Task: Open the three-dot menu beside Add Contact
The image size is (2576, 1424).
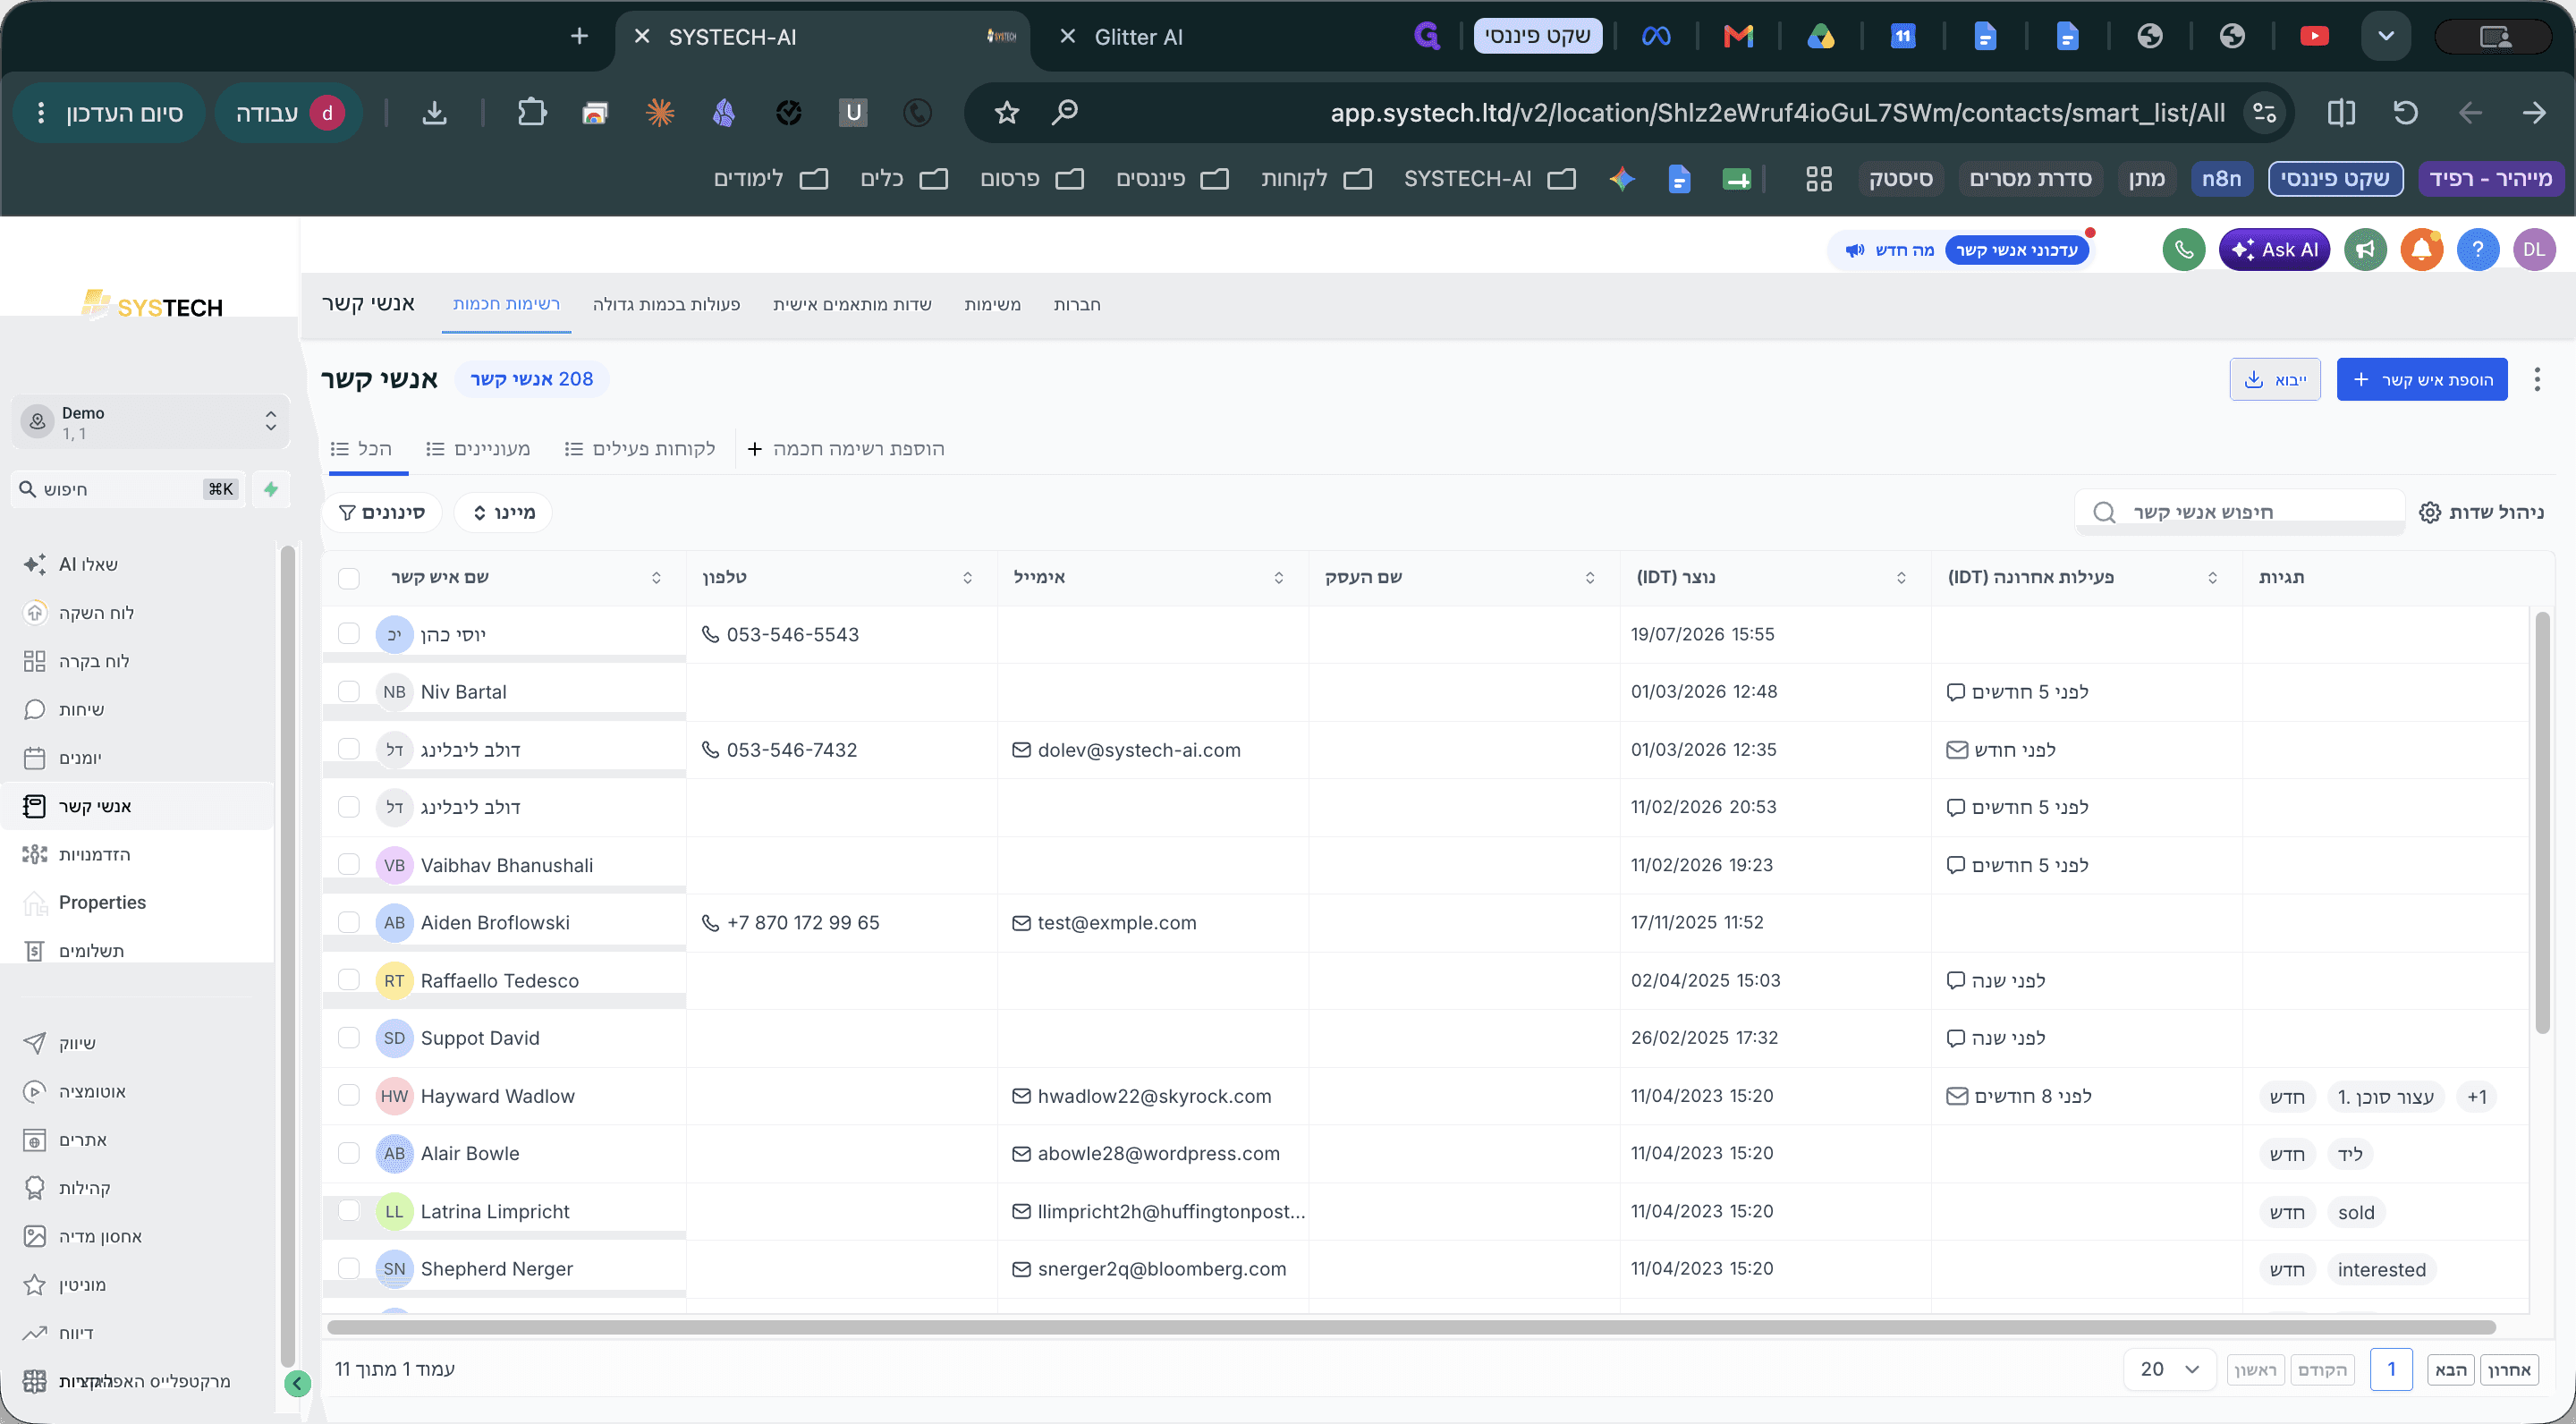Action: (2537, 379)
